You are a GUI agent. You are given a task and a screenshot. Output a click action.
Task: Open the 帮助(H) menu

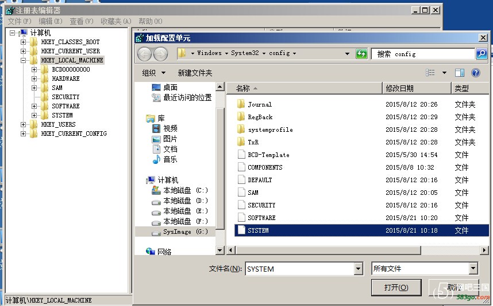point(151,21)
